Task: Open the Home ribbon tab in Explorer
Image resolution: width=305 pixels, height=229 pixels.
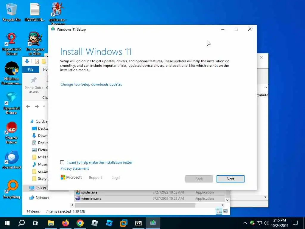Action: point(45,69)
